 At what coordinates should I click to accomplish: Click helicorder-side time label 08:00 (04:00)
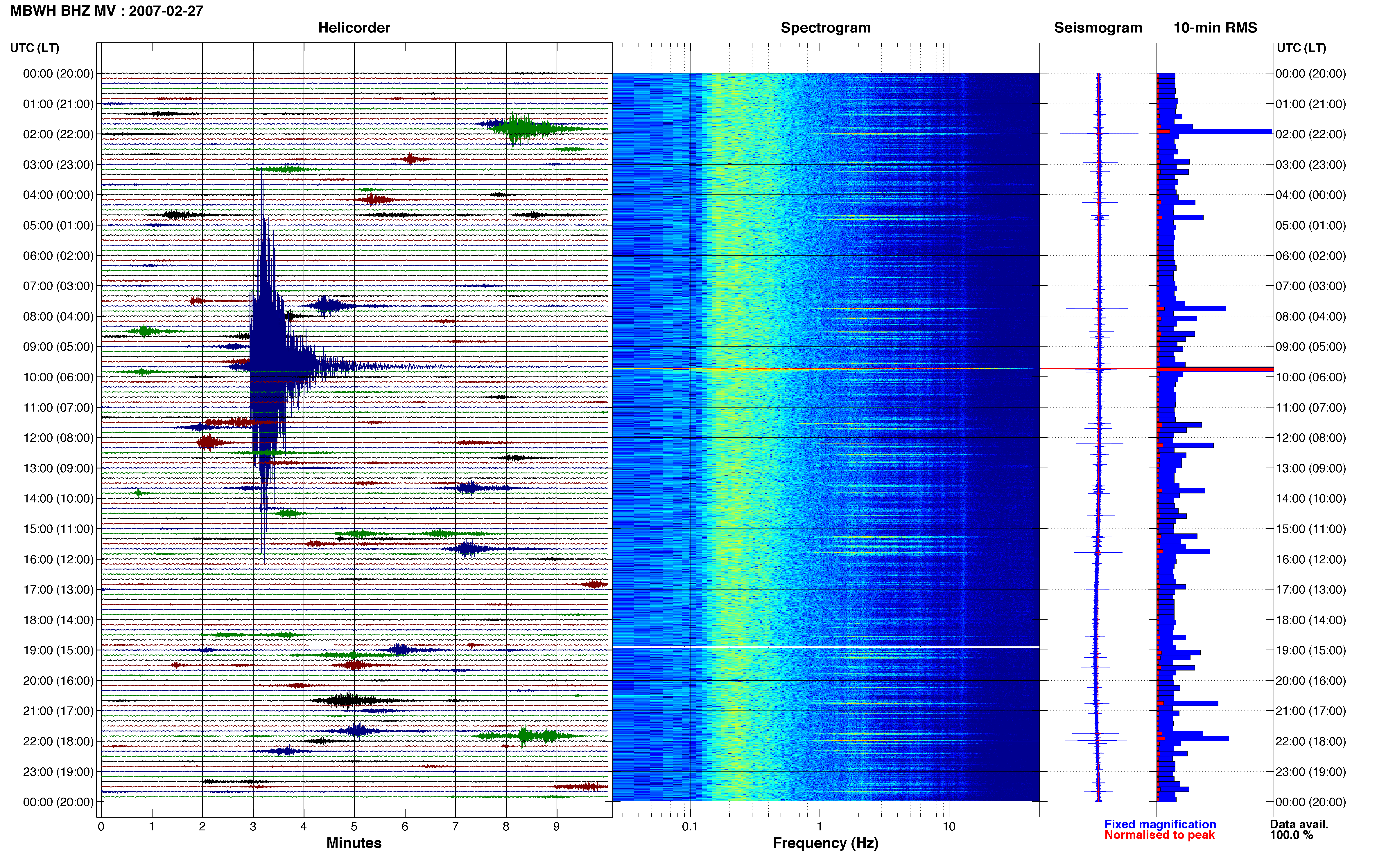pos(58,316)
